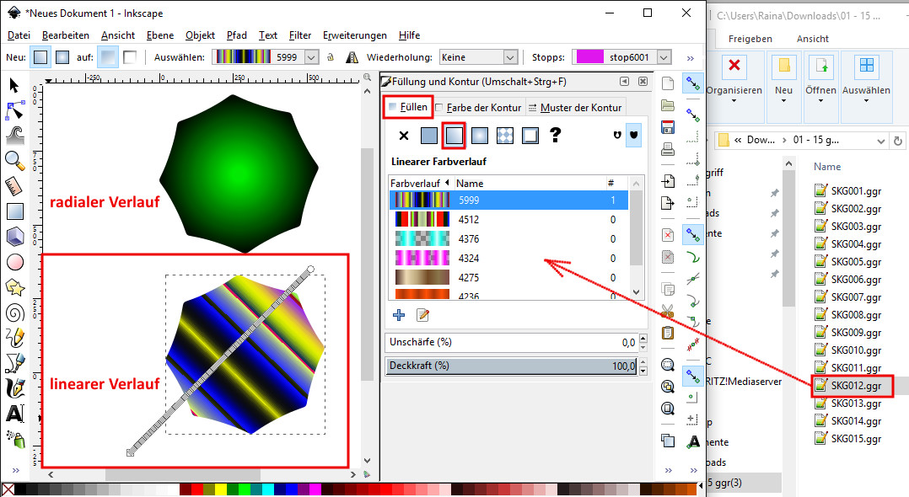909x497 pixels.
Task: Click the gradient end handle circle on canvas
Action: pos(310,269)
